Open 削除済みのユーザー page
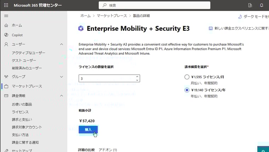Image resolution: width=269 pixels, height=152 pixels. click(27, 68)
